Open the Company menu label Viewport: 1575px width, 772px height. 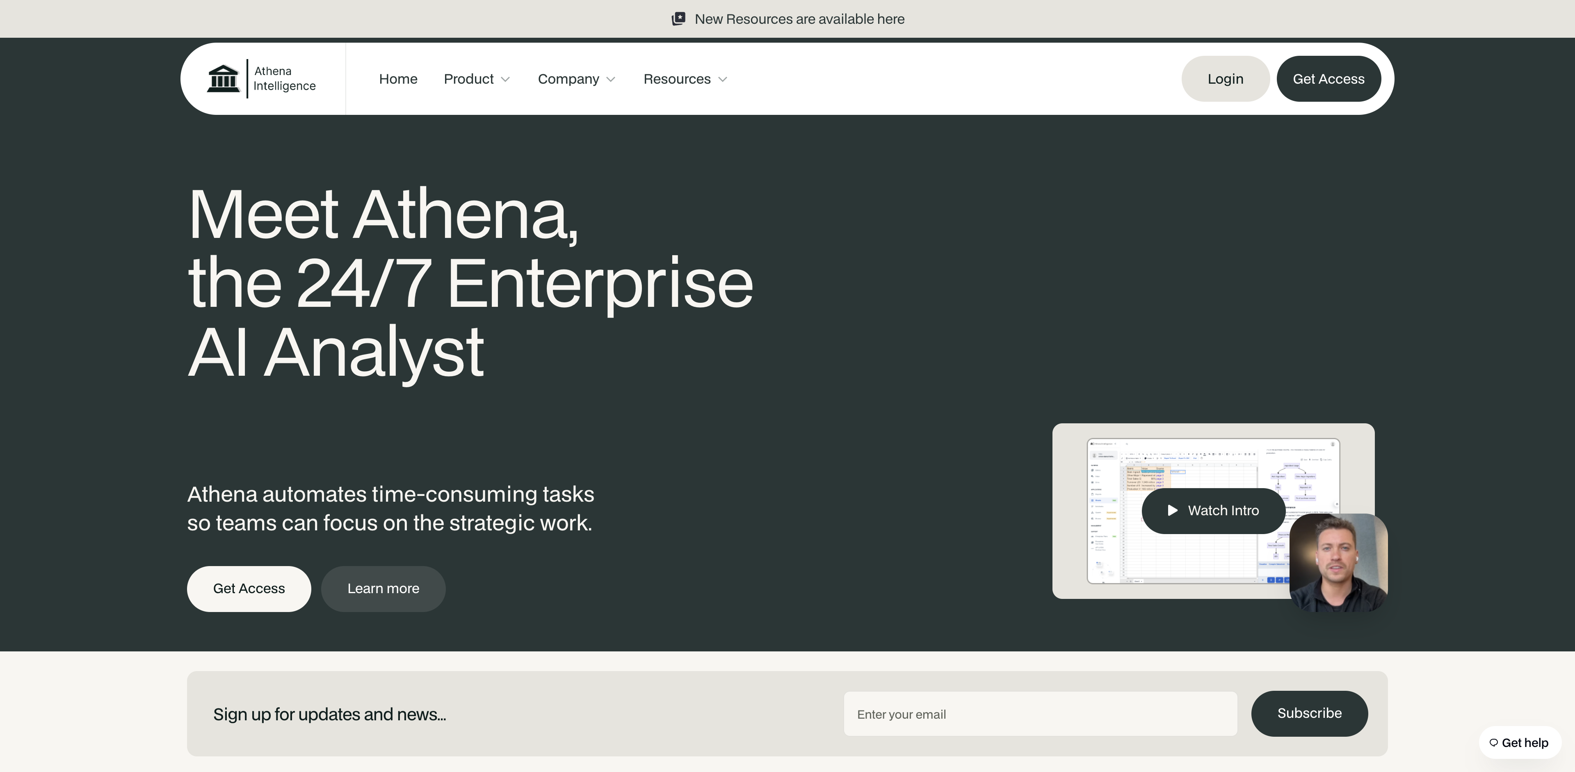point(568,79)
